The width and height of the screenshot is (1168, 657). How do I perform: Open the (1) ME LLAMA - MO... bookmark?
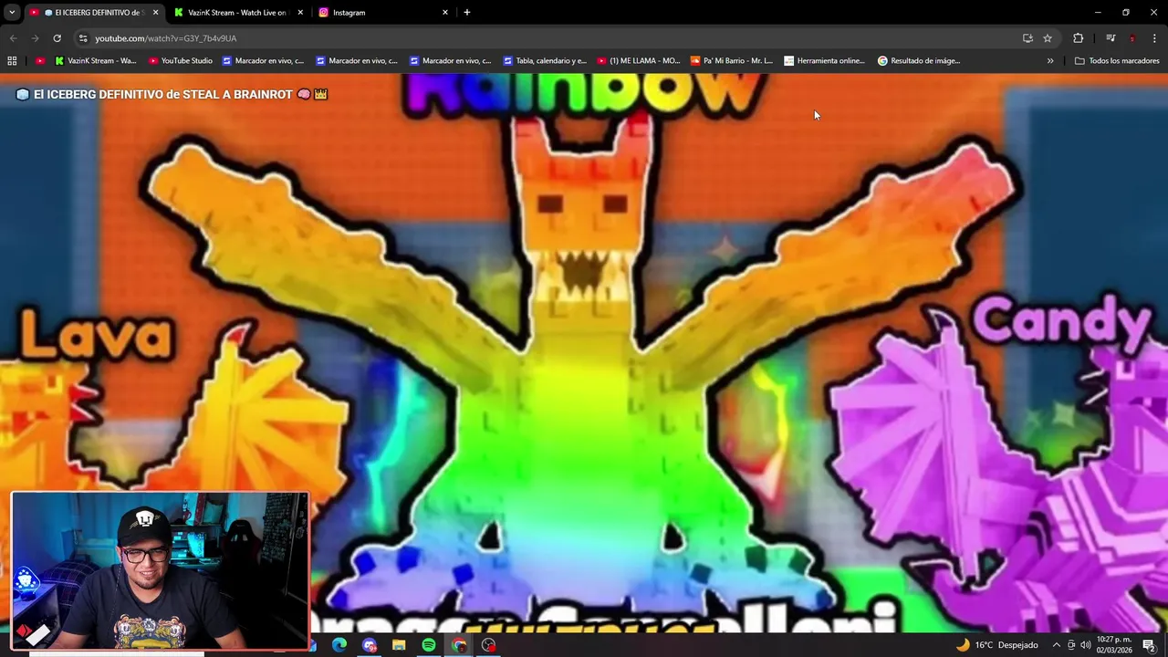[x=639, y=61]
